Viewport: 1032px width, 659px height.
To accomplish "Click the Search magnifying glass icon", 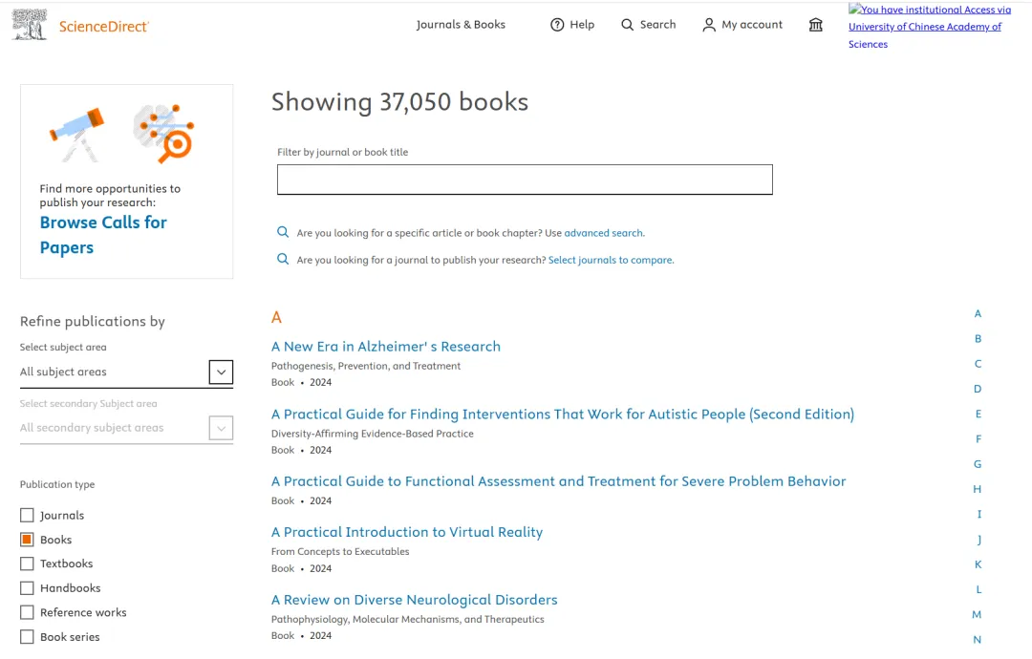I will click(x=628, y=25).
